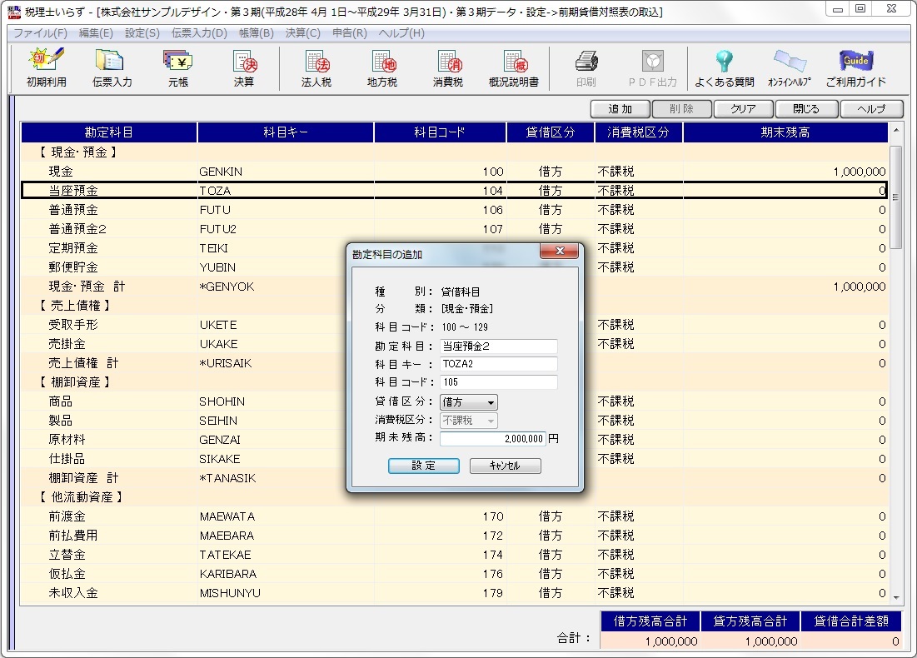Open the 元帳 ledger icon
This screenshot has height=658, width=917.
(x=177, y=68)
